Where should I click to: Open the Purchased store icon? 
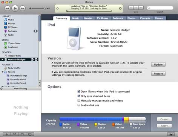6,47
